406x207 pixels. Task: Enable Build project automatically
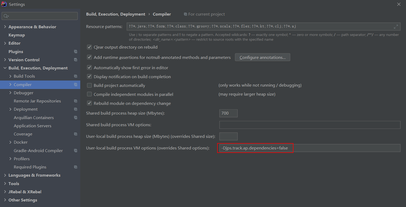click(89, 85)
